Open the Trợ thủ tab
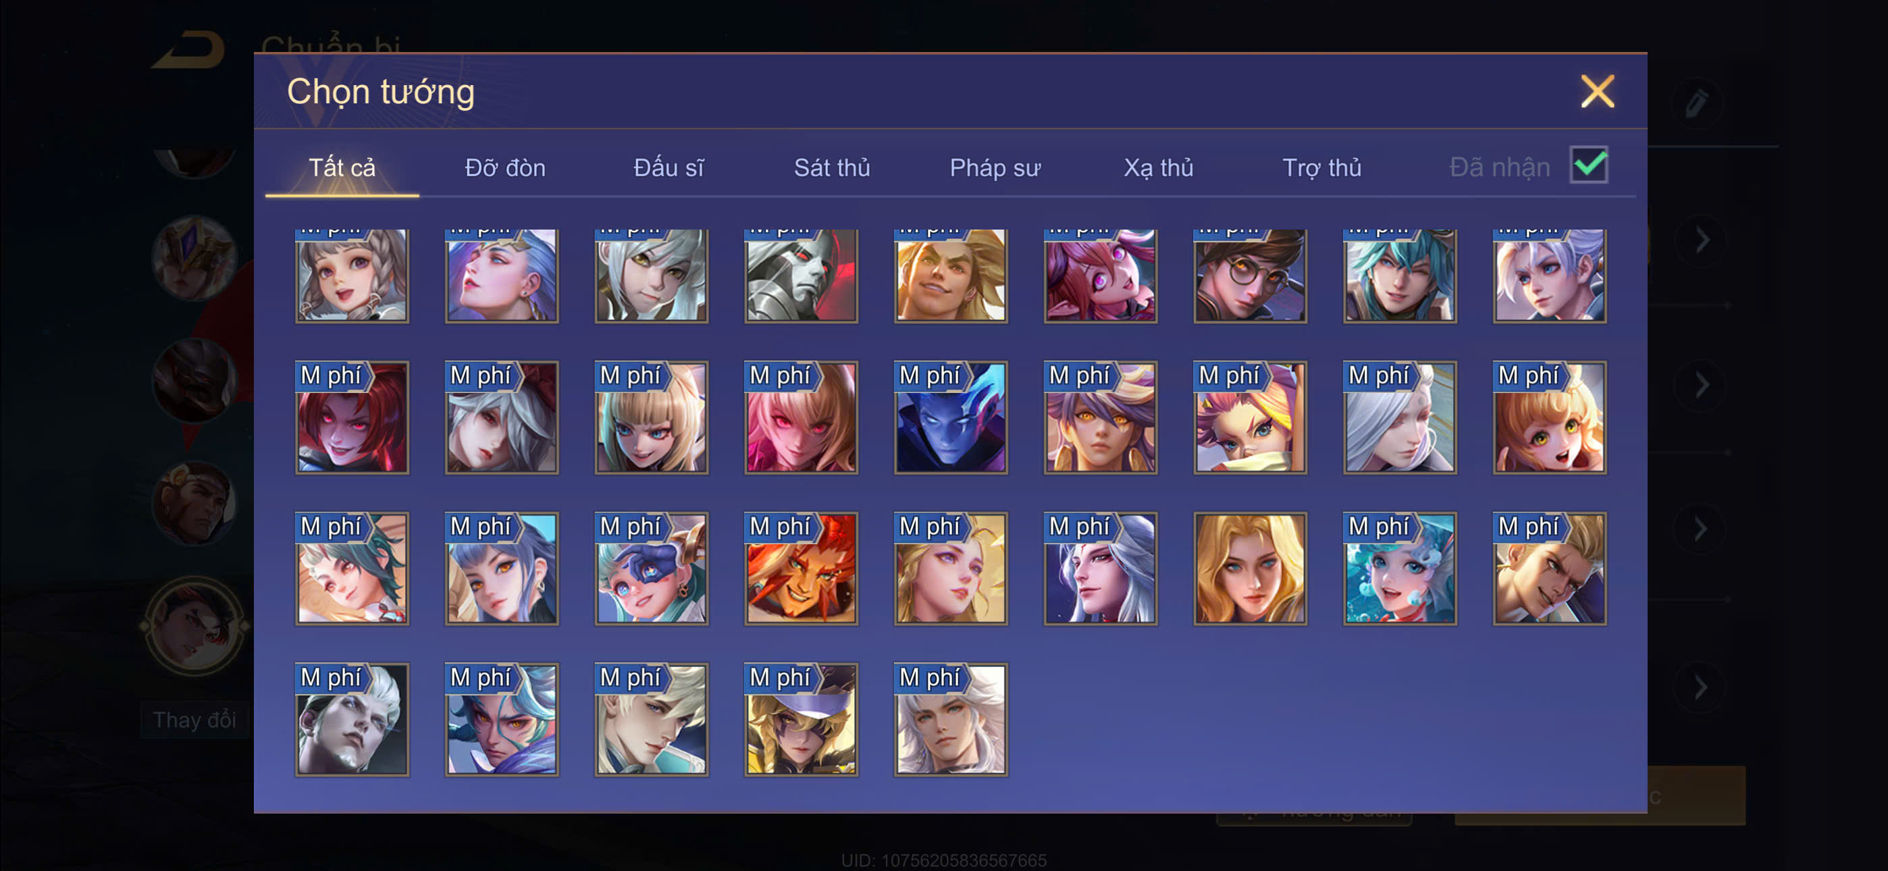1888x871 pixels. [1321, 168]
